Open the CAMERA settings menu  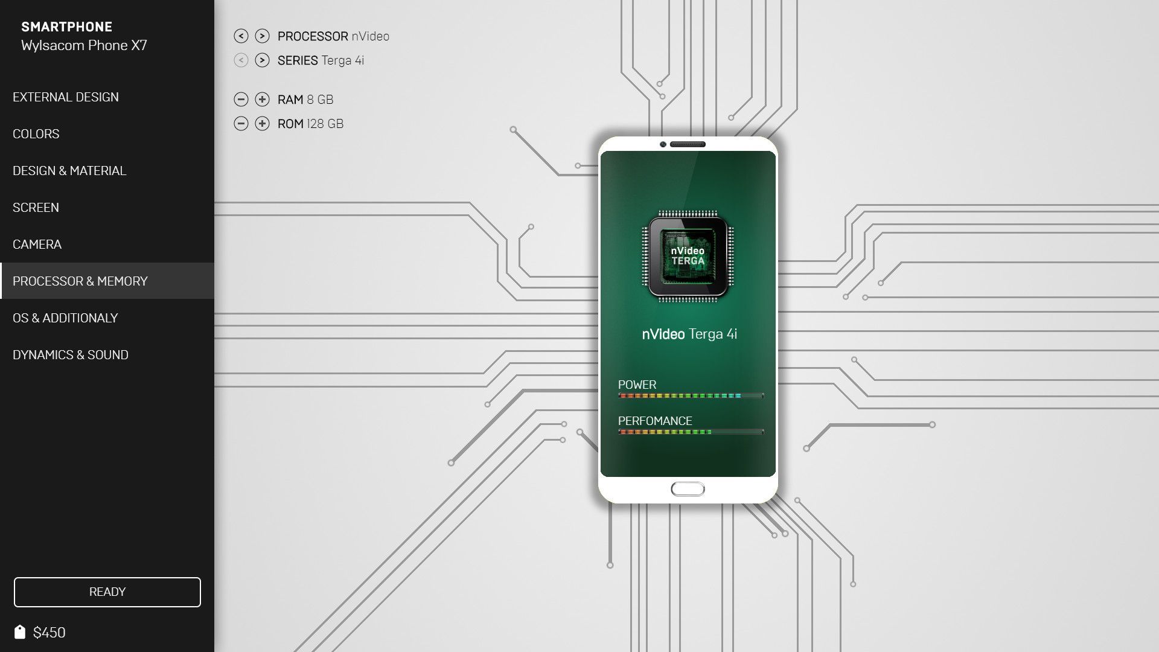37,244
